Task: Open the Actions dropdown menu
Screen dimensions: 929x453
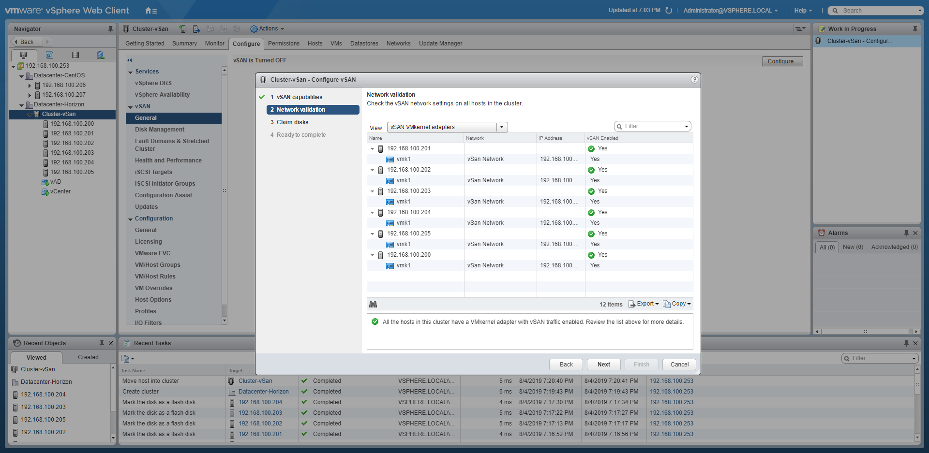Action: tap(267, 29)
